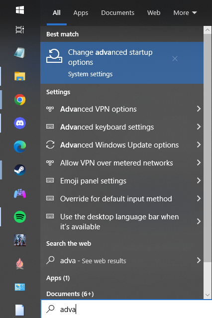Viewport: 212px width, 318px height.
Task: Open the Windows Start button
Action: pyautogui.click(x=20, y=10)
